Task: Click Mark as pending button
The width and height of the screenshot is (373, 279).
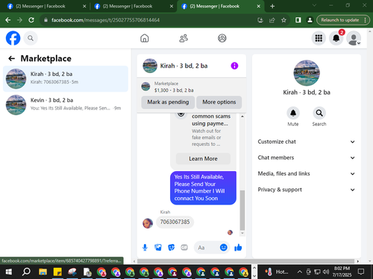Action: tap(168, 102)
